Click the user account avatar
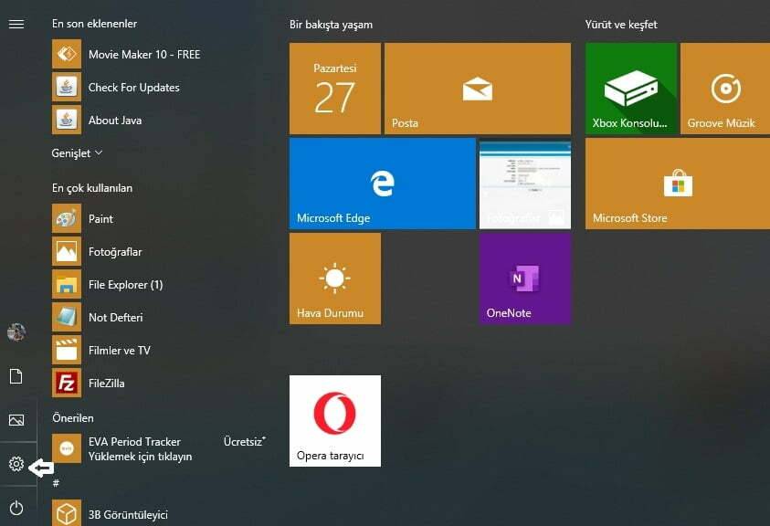770x526 pixels. (x=16, y=332)
